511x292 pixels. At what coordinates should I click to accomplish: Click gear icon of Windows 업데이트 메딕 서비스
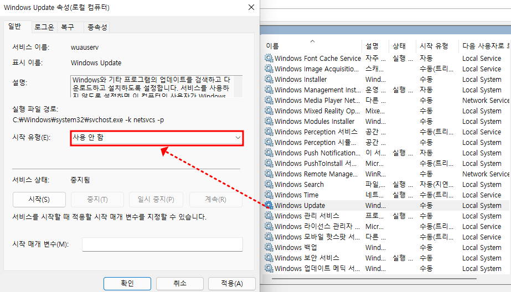pos(269,268)
